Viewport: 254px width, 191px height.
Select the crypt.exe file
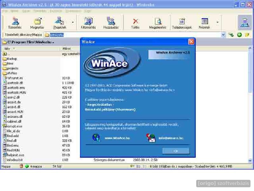coord(13,126)
